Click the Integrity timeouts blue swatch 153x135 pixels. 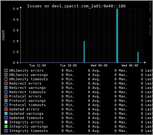pyautogui.click(x=6, y=131)
